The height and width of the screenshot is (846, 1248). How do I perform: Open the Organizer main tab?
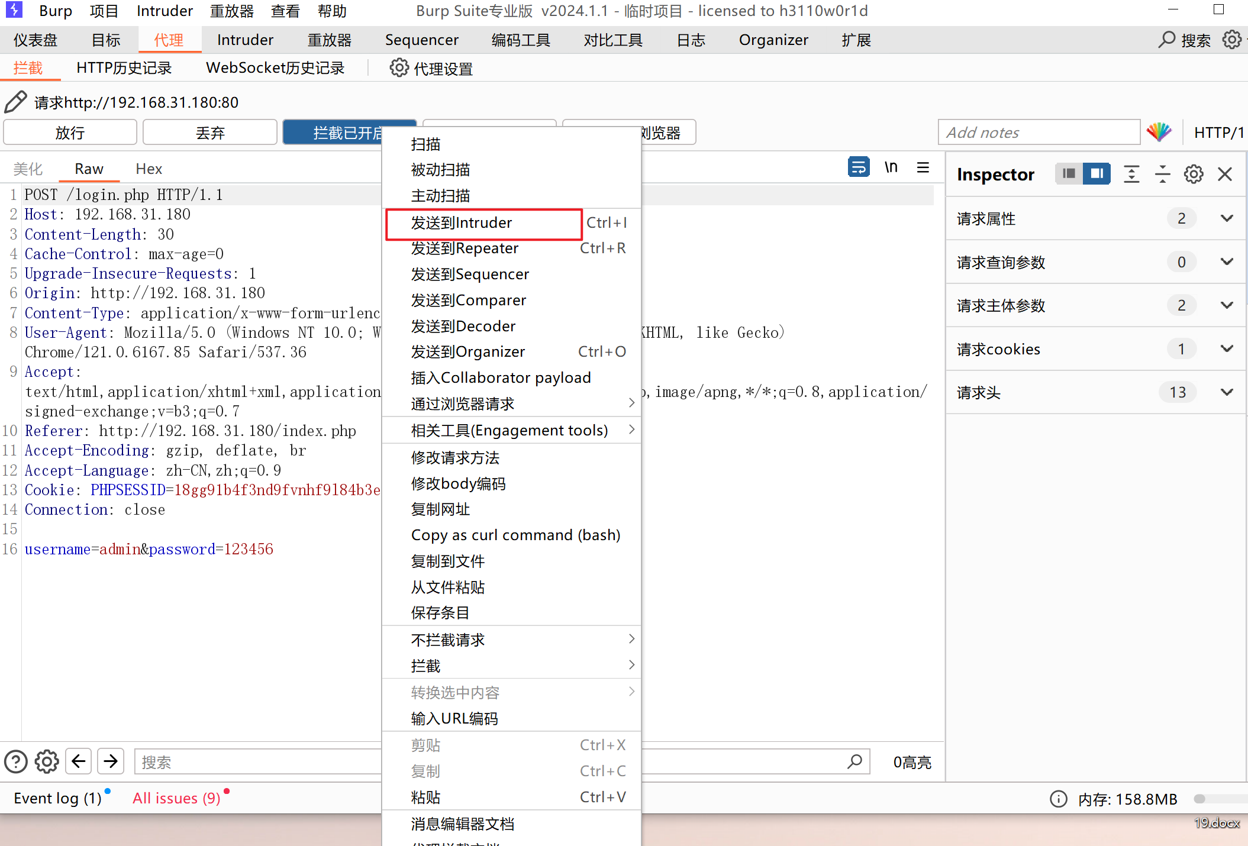tap(773, 40)
